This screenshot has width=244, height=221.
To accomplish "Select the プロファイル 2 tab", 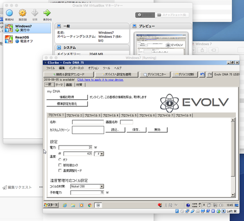I will coord(74,116).
